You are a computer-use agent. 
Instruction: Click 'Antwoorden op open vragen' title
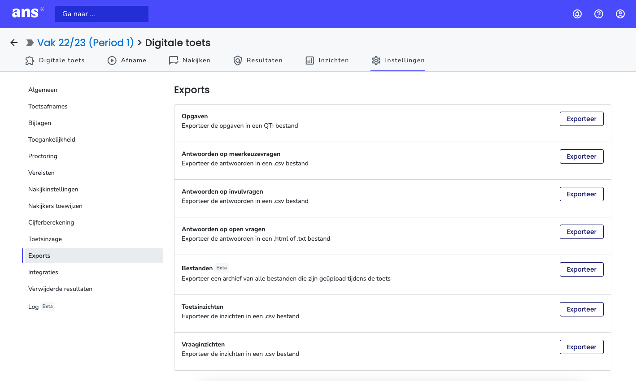coord(223,229)
